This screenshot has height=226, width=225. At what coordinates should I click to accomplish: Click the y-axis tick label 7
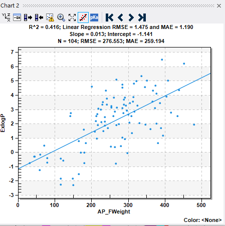pos(12,52)
